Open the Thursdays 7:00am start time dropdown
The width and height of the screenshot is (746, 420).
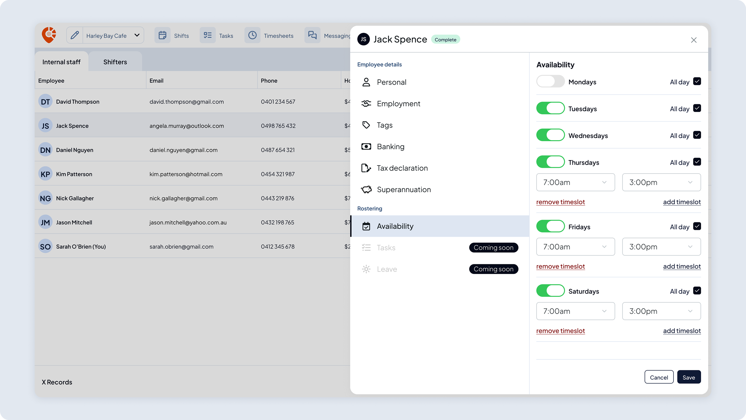[x=575, y=182]
